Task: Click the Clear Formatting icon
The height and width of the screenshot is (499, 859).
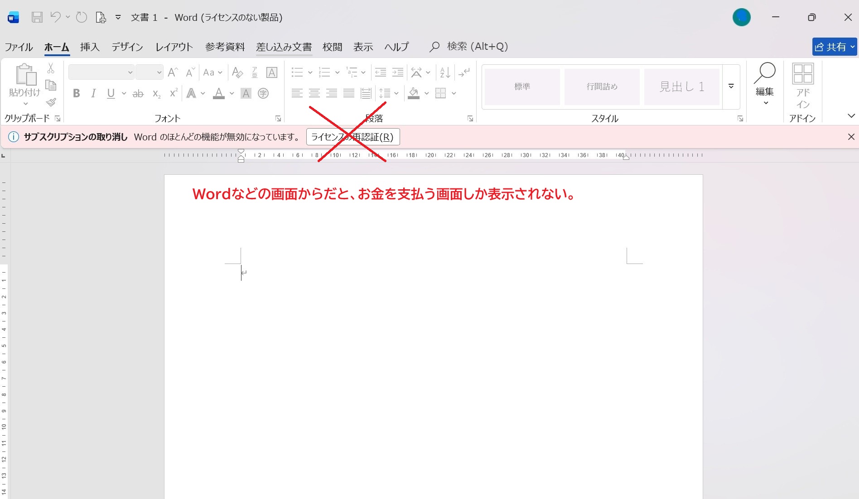Action: tap(237, 72)
